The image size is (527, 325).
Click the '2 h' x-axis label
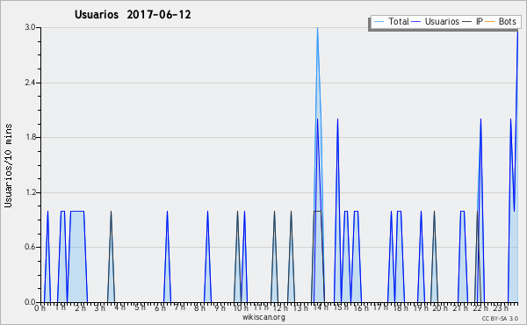pos(80,308)
